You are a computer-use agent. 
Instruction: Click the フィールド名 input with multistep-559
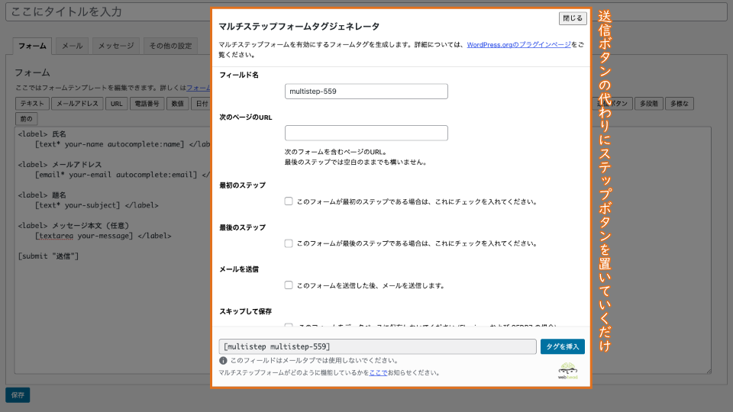[366, 91]
